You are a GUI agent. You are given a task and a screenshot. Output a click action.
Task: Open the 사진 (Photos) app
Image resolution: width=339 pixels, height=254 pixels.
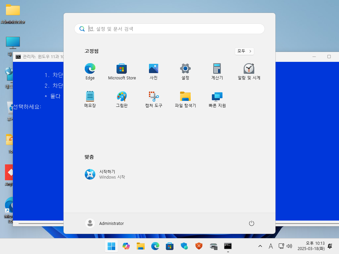[x=154, y=72]
